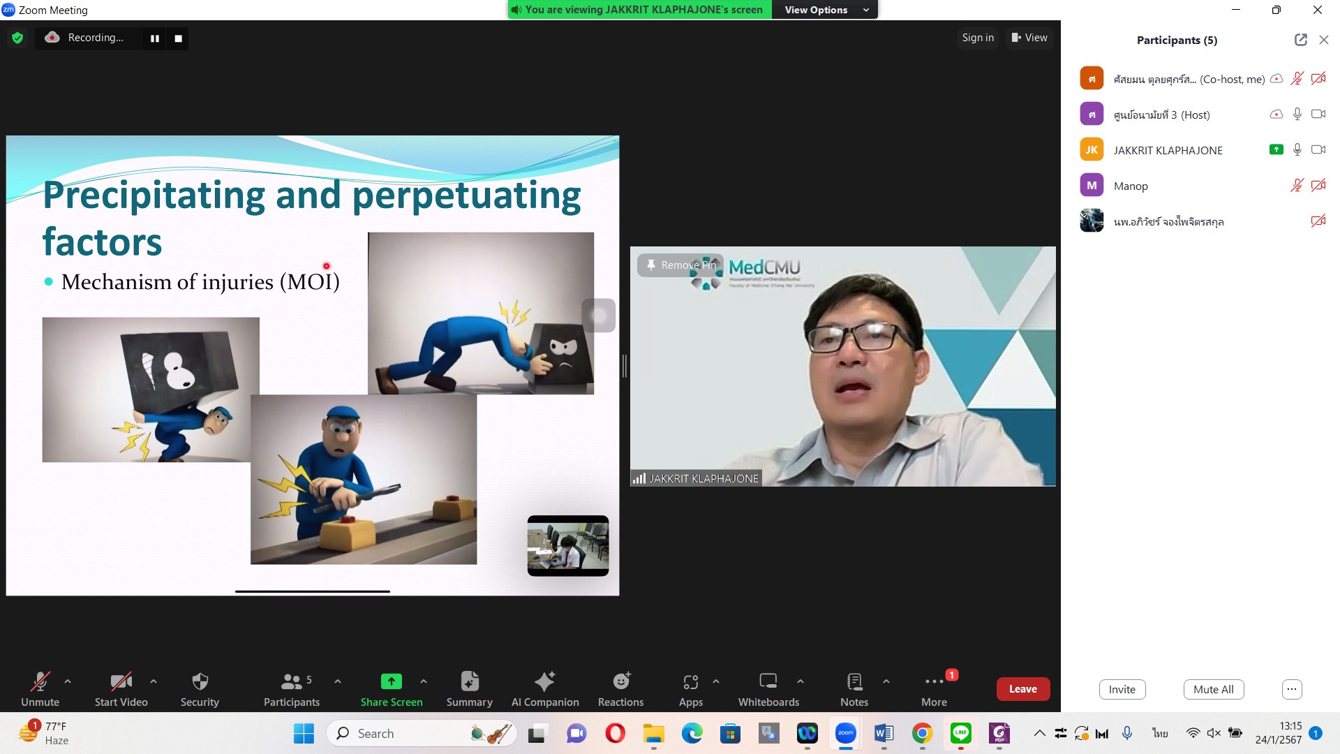The image size is (1340, 754).
Task: Click the red Leave button
Action: (1023, 689)
